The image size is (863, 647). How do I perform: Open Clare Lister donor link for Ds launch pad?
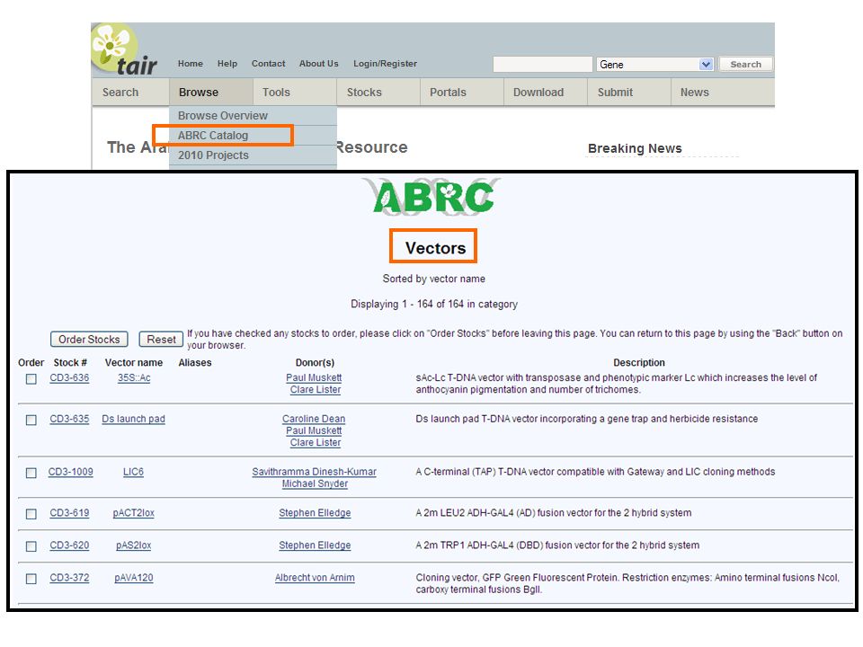point(316,442)
